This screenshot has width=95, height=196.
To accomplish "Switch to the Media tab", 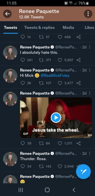I will click(68, 27).
